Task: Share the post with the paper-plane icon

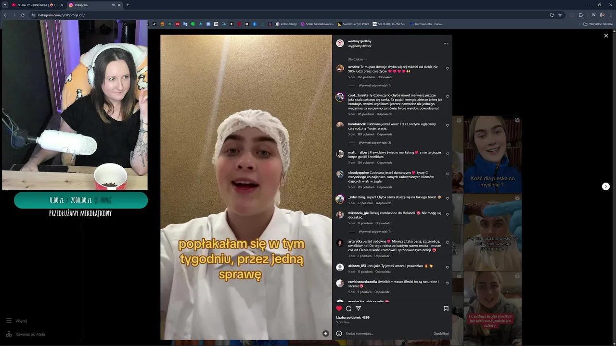Action: tap(358, 309)
